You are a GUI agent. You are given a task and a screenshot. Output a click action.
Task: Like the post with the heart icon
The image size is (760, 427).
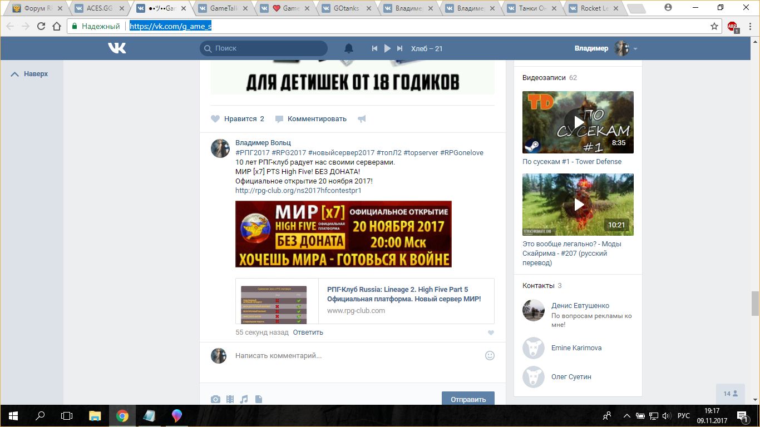215,119
